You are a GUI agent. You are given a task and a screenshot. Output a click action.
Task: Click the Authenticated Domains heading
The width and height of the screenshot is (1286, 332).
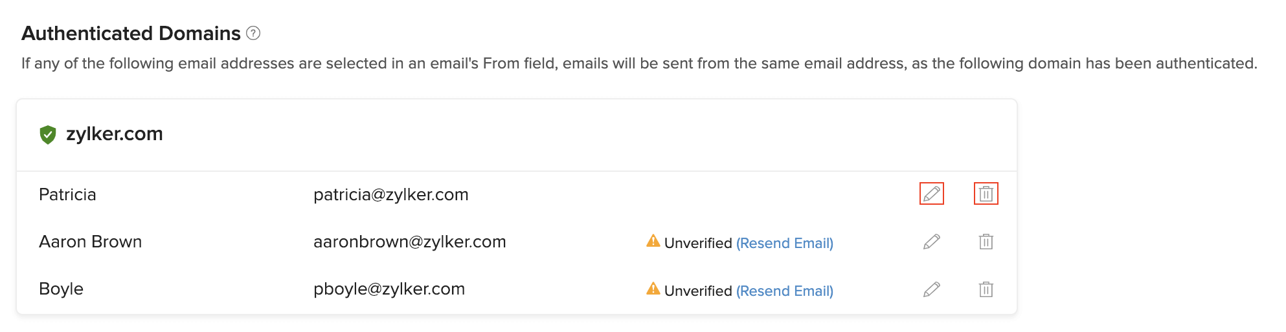[x=131, y=33]
